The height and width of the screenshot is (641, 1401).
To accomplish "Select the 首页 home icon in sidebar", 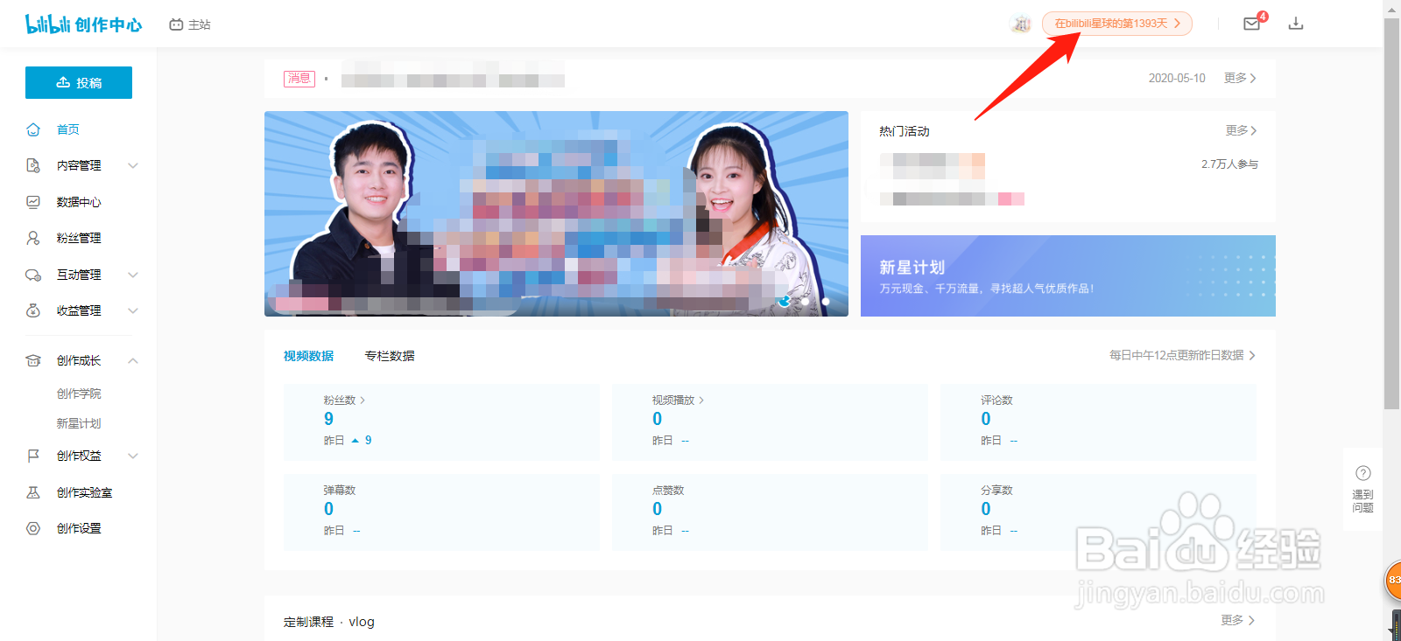I will tap(33, 129).
